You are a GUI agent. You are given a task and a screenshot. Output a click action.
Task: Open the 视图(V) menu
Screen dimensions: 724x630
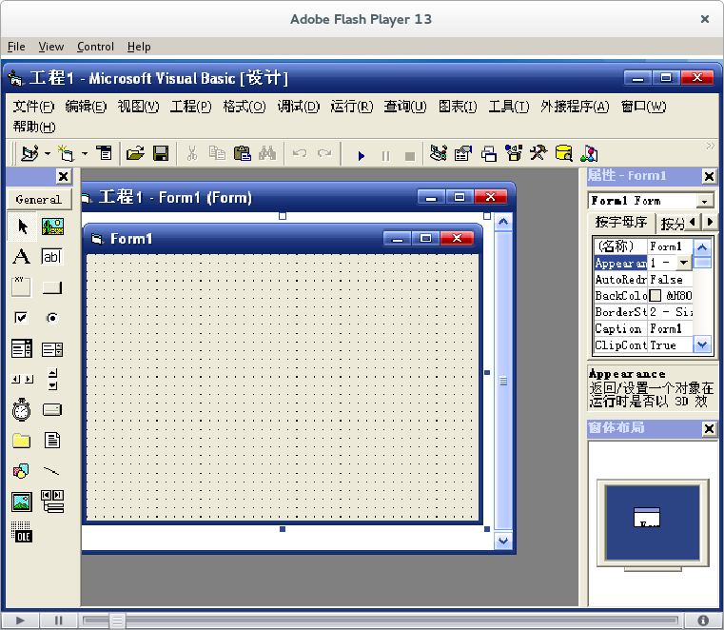[x=139, y=107]
